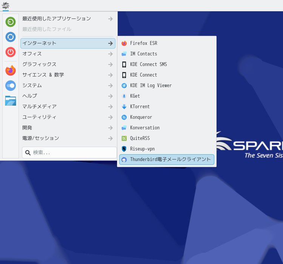Click the Sparky application launcher icon
The height and width of the screenshot is (264, 283).
click(x=6, y=6)
